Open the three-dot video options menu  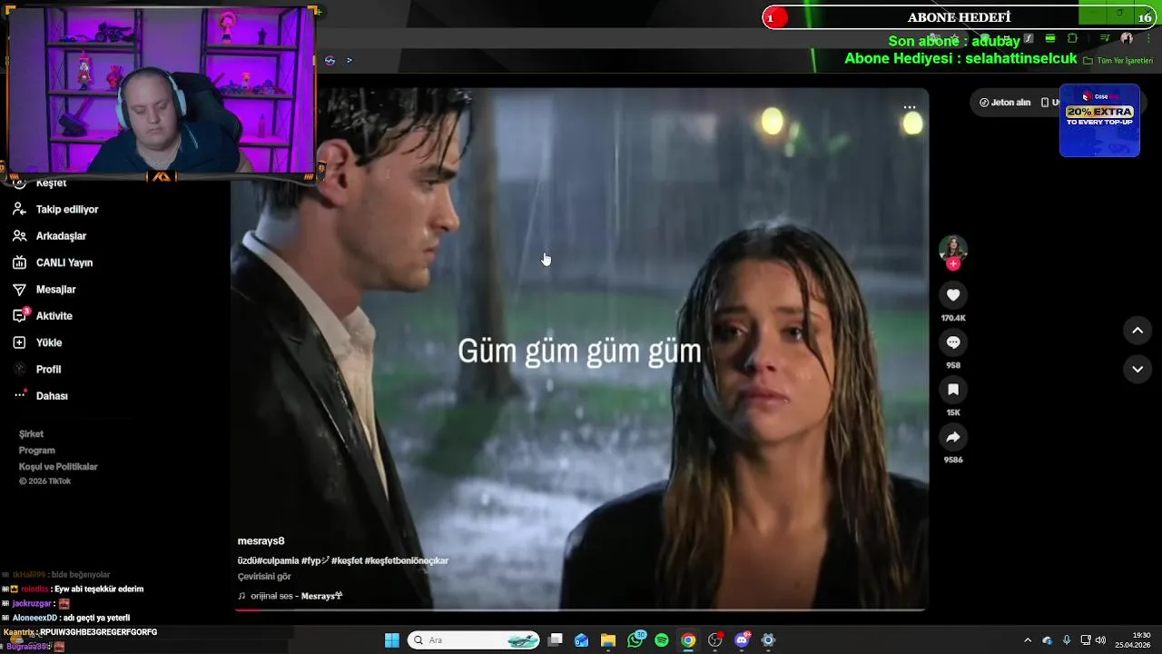point(910,107)
